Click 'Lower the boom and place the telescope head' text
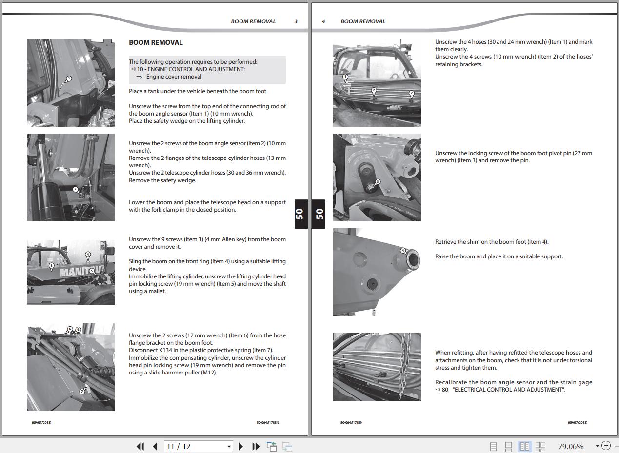 [x=207, y=206]
